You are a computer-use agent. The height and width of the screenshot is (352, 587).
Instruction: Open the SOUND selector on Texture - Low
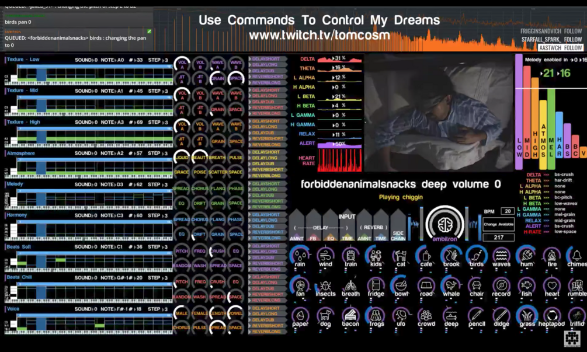85,59
